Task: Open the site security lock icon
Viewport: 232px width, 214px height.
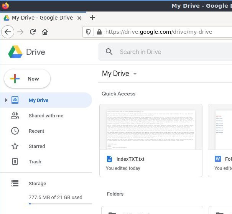Action: point(99,32)
